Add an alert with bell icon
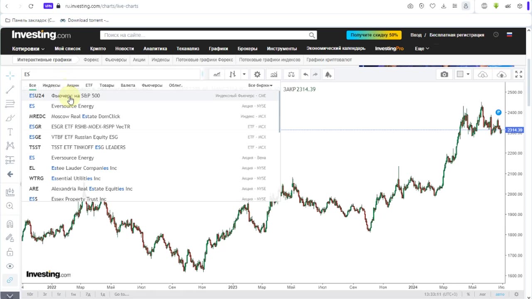This screenshot has width=532, height=299. tap(328, 74)
